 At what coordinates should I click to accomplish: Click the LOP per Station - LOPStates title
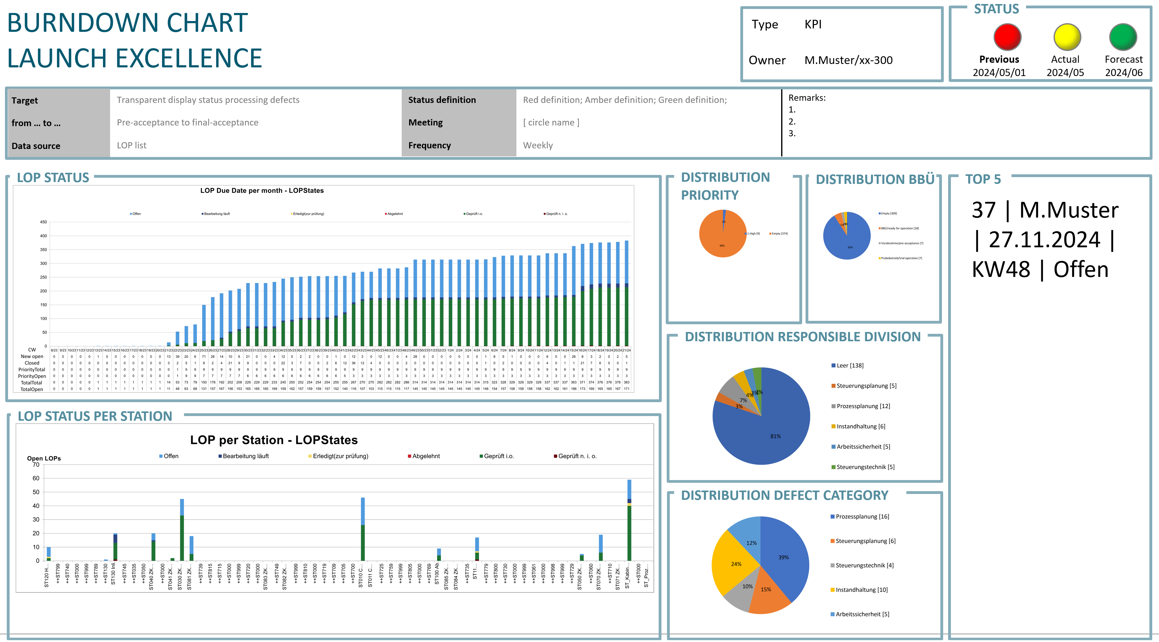pyautogui.click(x=274, y=440)
